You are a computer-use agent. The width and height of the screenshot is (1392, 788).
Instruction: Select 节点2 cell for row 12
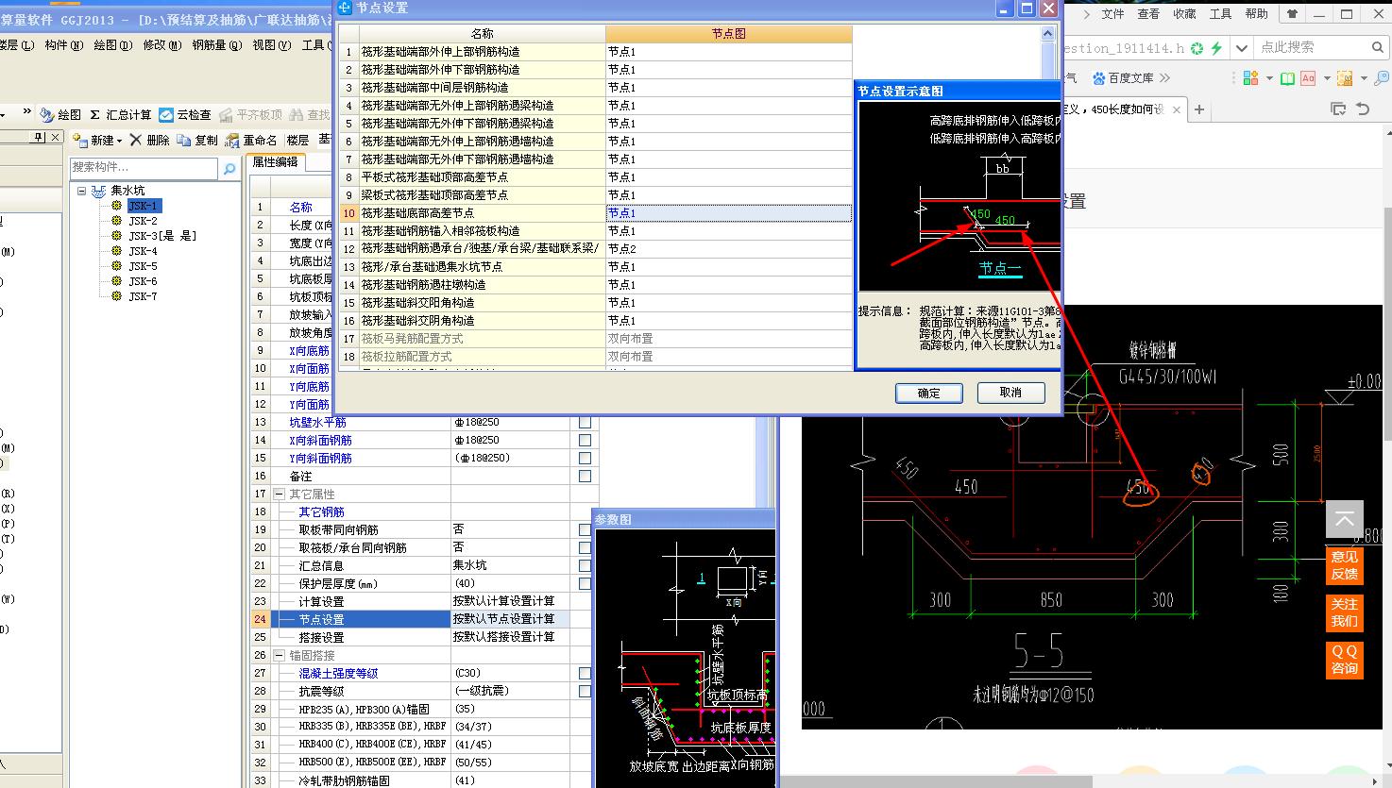pyautogui.click(x=728, y=249)
